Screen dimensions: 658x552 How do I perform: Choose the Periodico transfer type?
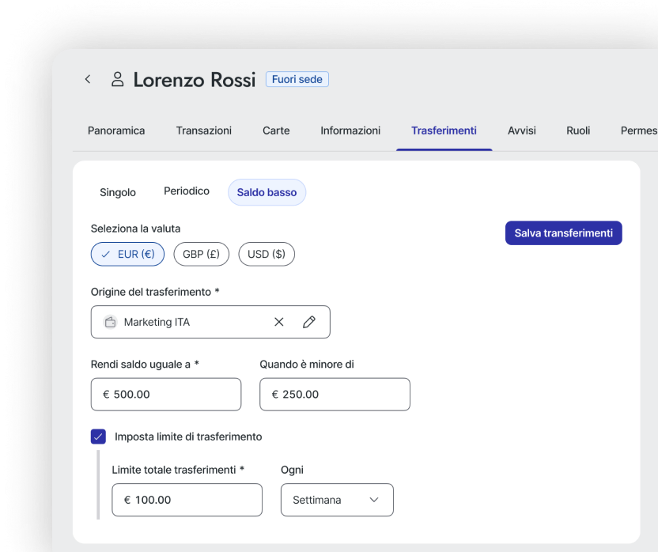click(187, 191)
